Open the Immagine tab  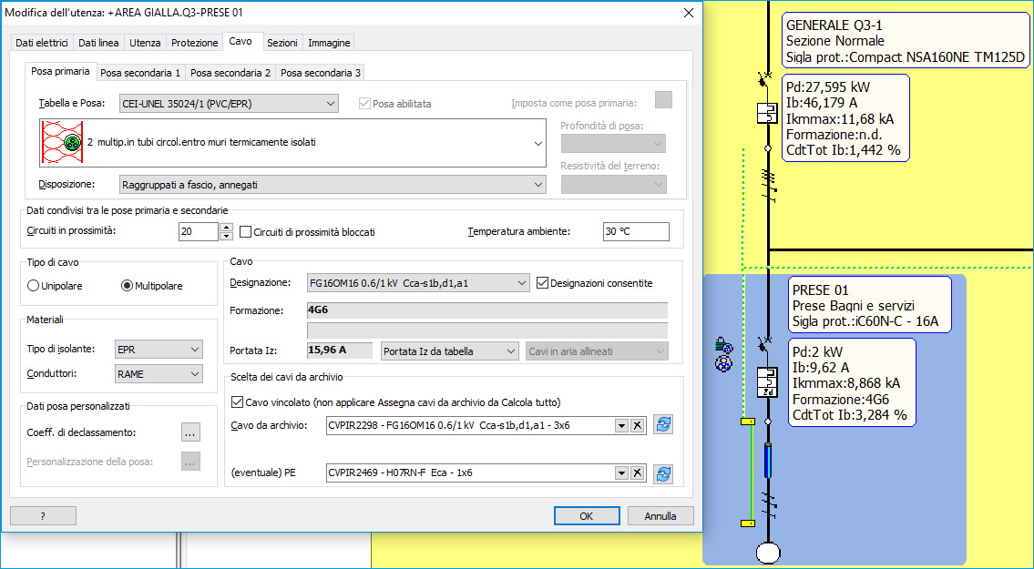[x=329, y=43]
